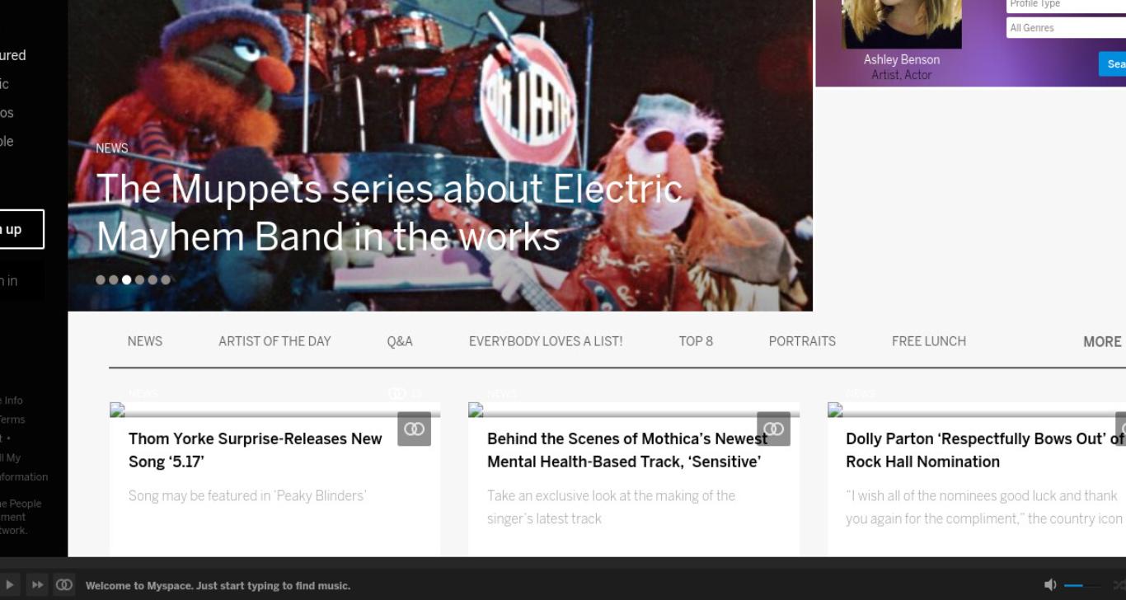Click the play button in player bar

click(x=10, y=585)
